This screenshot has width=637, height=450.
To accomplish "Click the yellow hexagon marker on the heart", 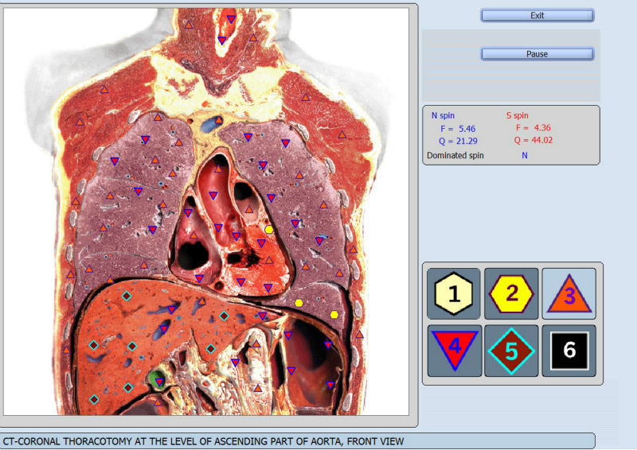I will (269, 230).
